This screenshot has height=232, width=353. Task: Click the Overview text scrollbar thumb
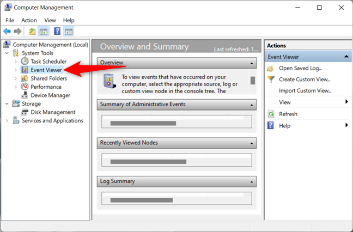(253, 81)
